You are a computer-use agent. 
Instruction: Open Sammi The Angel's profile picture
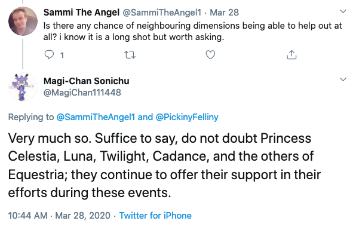tap(23, 21)
